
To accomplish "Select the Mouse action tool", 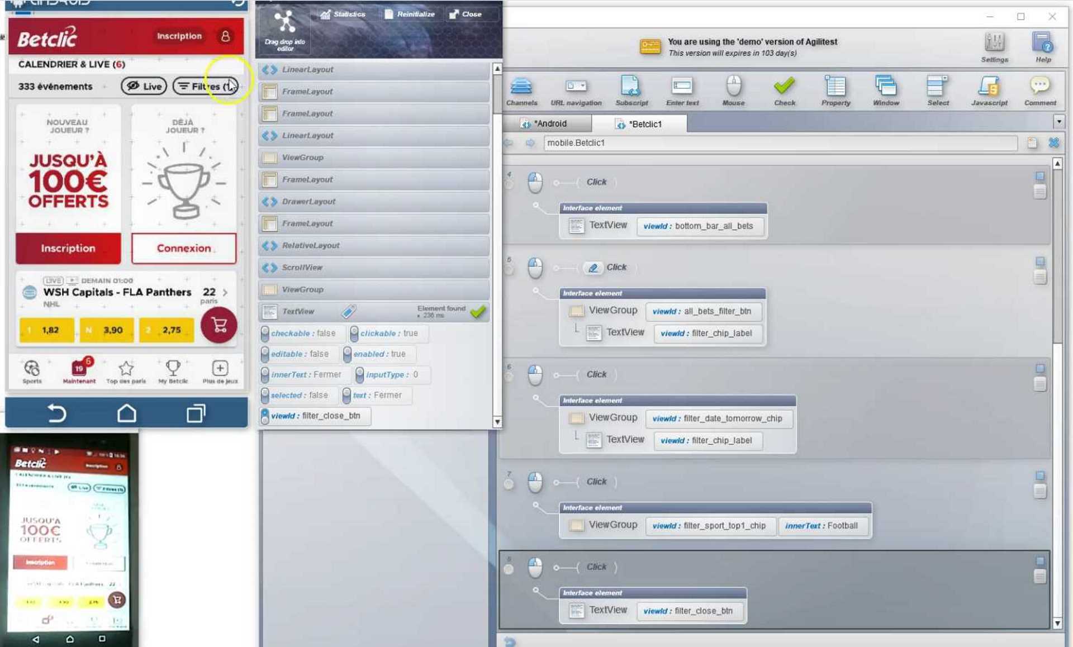I will click(x=733, y=91).
